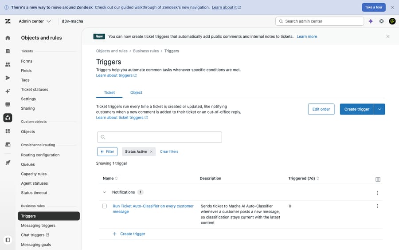The image size is (399, 250).
Task: Open the Create trigger dropdown arrow
Action: tap(379, 109)
